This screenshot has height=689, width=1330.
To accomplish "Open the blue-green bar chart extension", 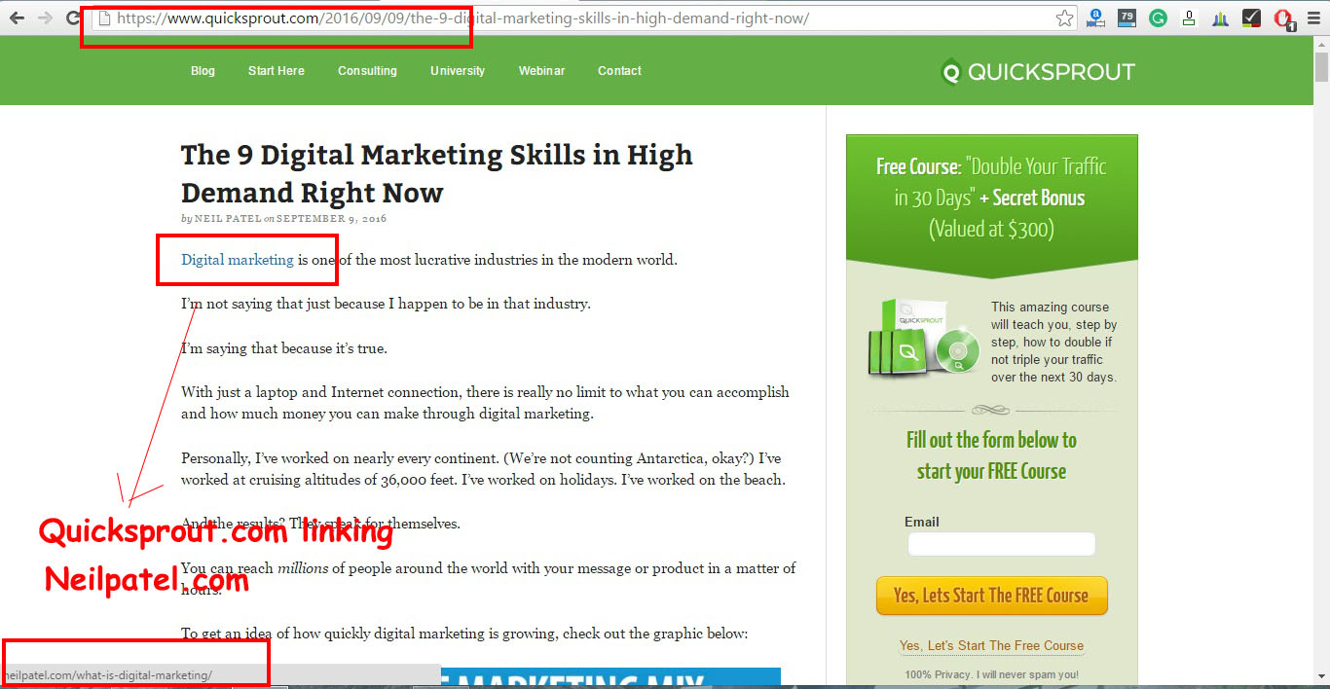I will tap(1220, 18).
